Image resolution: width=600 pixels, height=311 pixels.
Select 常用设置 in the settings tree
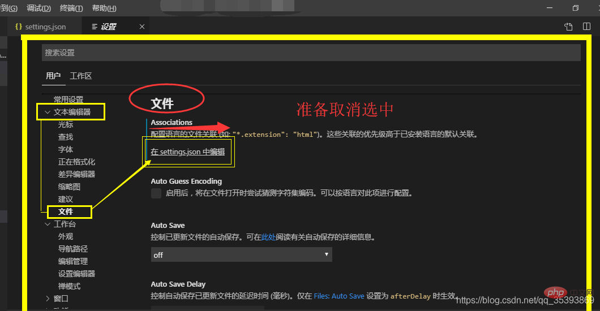click(68, 100)
